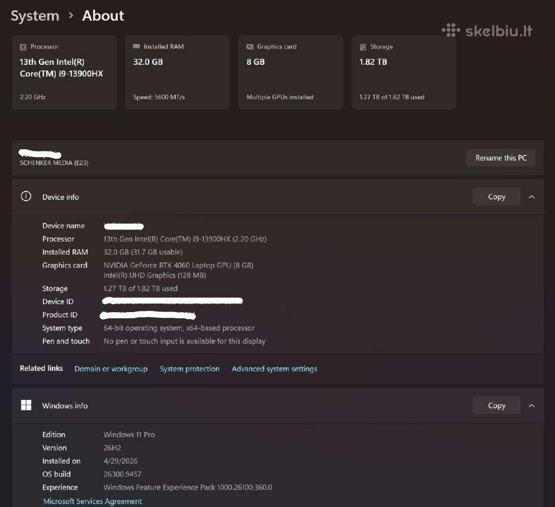The image size is (555, 507).
Task: Select the 2.20 GHz text in Processor card
Action: 33,97
